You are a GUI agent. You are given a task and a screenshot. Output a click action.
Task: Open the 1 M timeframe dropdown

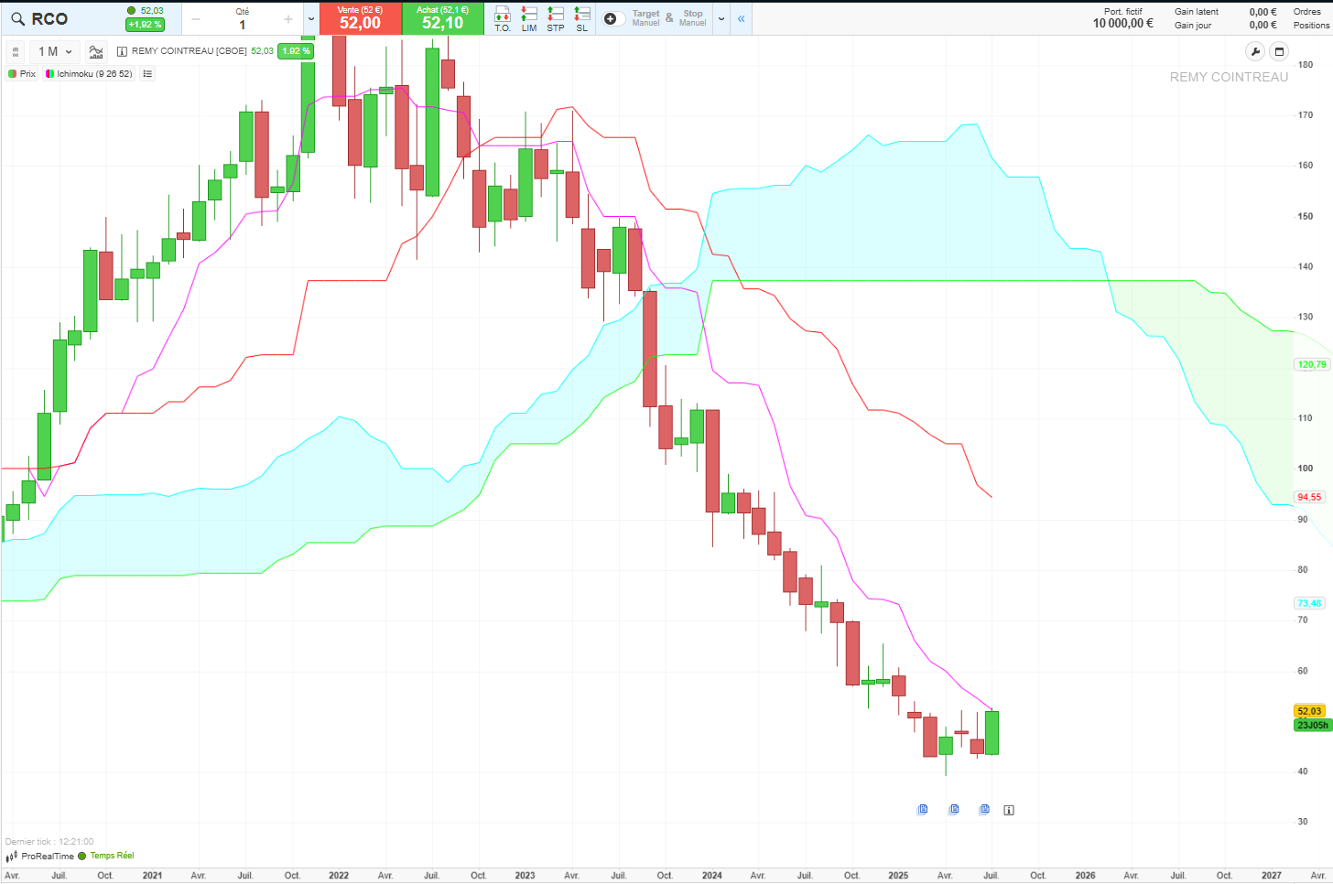[55, 51]
